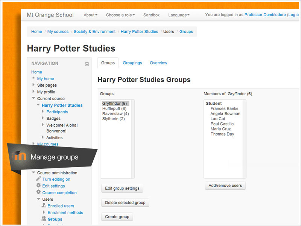
Task: Click the Add/remove users button
Action: pyautogui.click(x=225, y=186)
